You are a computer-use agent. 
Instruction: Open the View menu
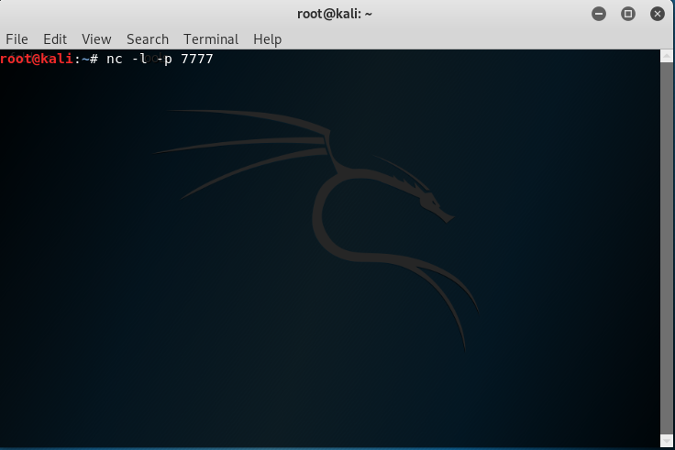click(x=96, y=39)
